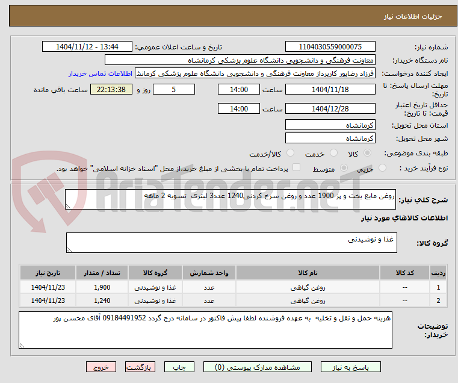Click unit عدد in row 2
Viewport: 458px width, 383px height.
tap(209, 301)
